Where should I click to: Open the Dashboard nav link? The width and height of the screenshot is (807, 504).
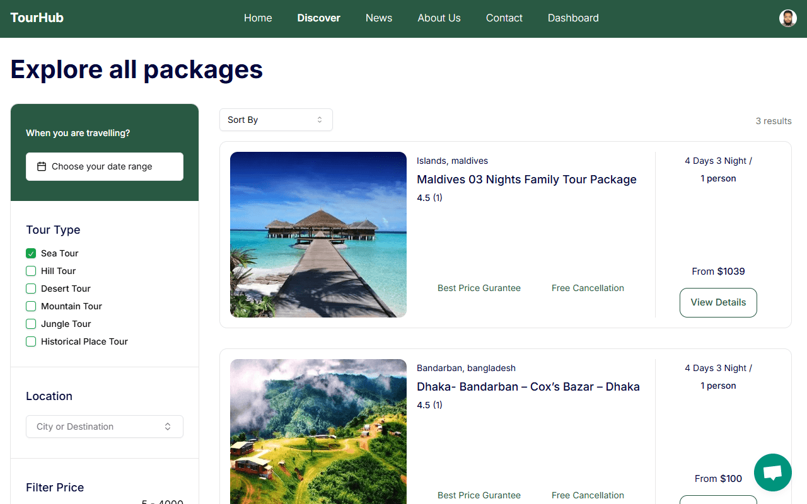tap(573, 18)
